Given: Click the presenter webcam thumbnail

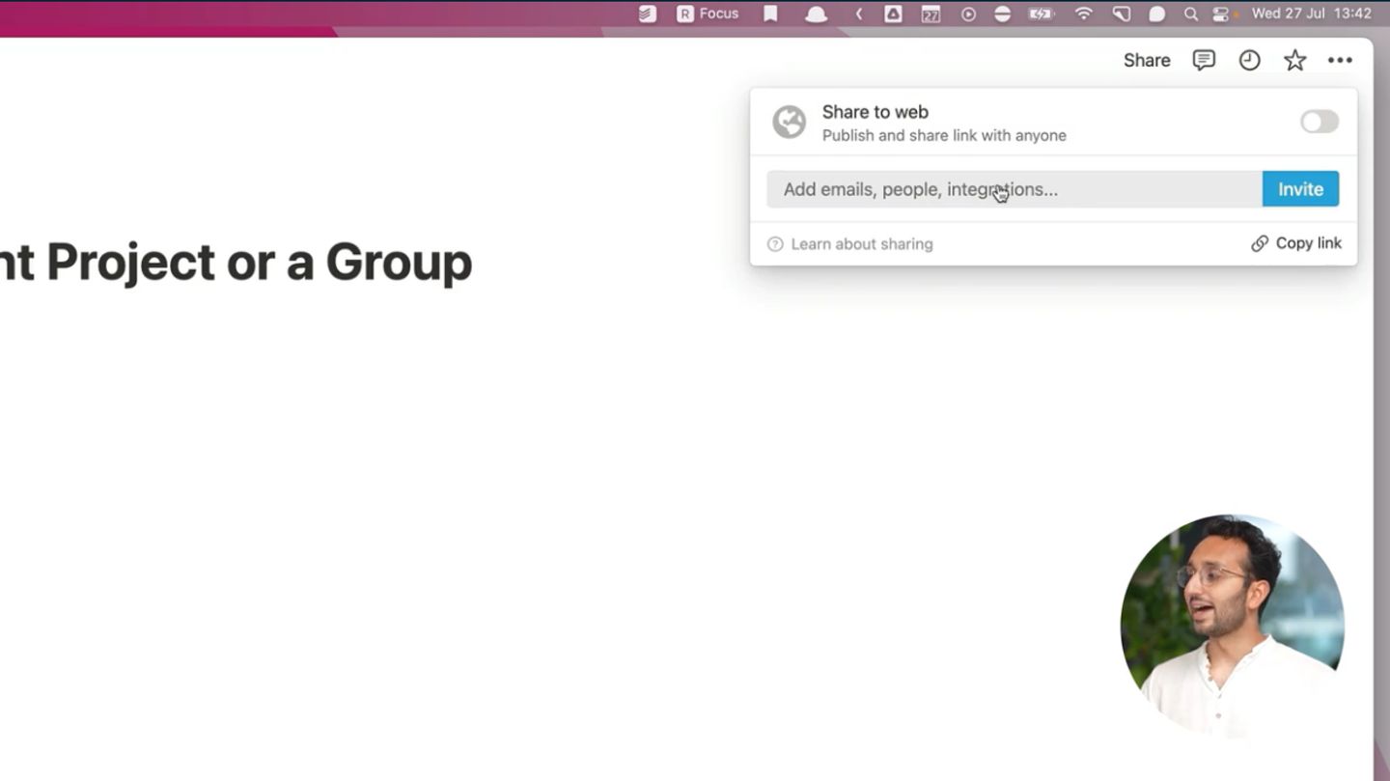Looking at the screenshot, I should click(1233, 627).
